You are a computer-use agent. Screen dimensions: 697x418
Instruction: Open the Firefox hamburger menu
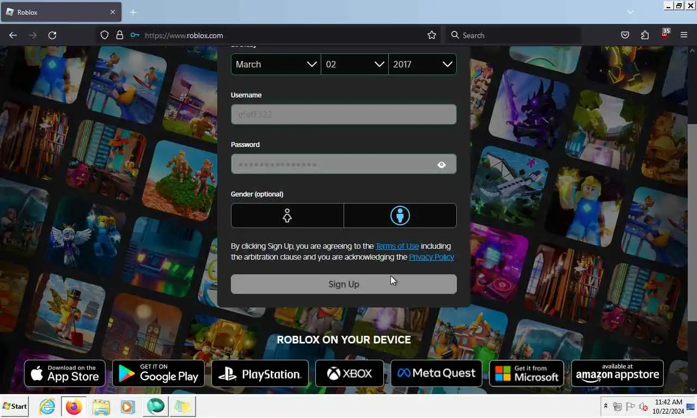click(684, 35)
